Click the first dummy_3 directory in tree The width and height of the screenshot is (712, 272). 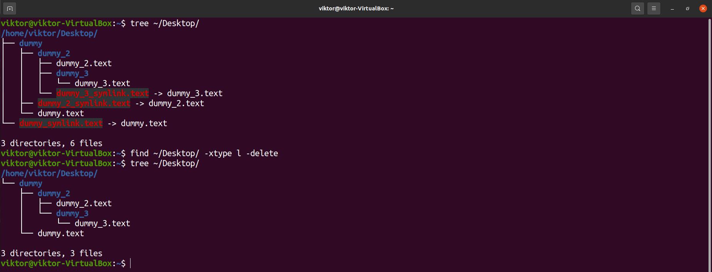click(72, 73)
